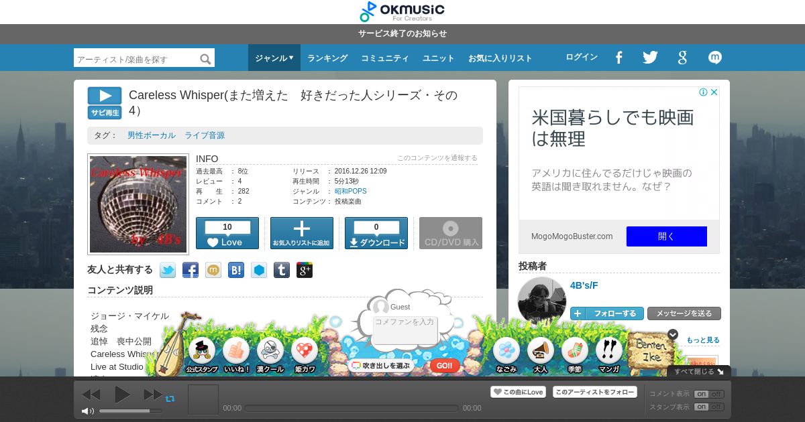The width and height of the screenshot is (805, 422).
Task: Mute with the speaker volume icon
Action: (88, 411)
